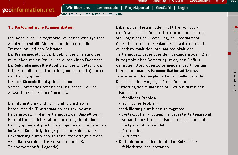Open the Sitemap link
Image resolution: width=238 pixels, height=155 pixels.
pyautogui.click(x=159, y=1)
